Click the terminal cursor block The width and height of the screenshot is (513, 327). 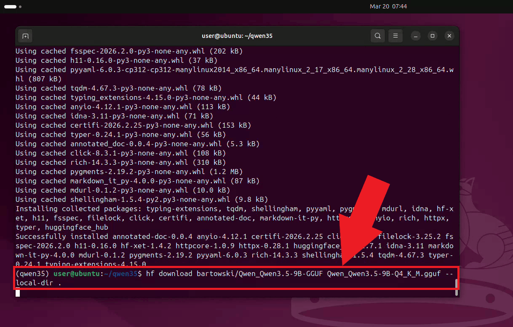click(18, 293)
